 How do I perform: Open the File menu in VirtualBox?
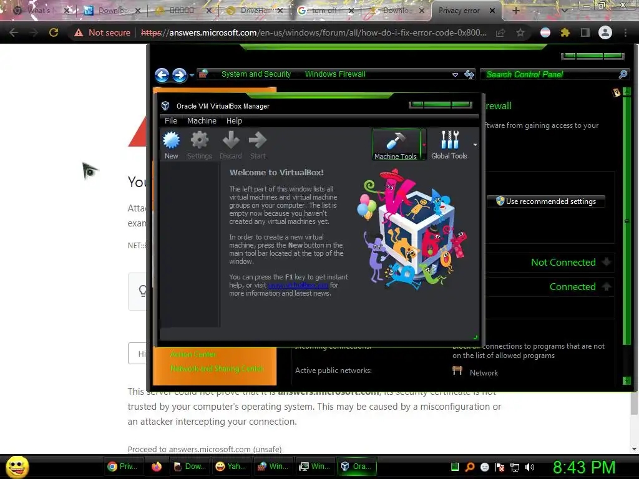coord(171,120)
